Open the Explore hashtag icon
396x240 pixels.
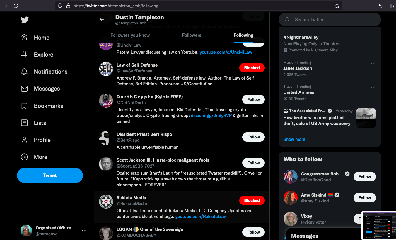click(x=24, y=55)
